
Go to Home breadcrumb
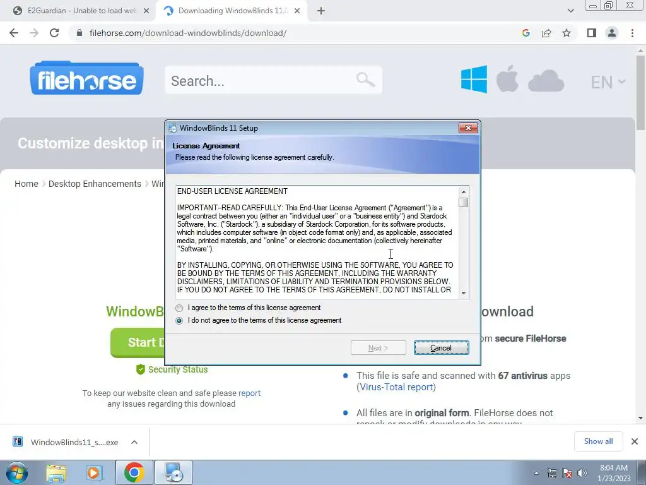26,184
